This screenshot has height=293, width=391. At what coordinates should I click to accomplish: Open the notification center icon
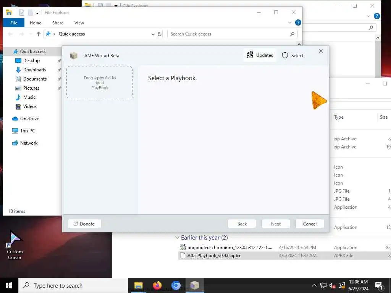coord(379,286)
